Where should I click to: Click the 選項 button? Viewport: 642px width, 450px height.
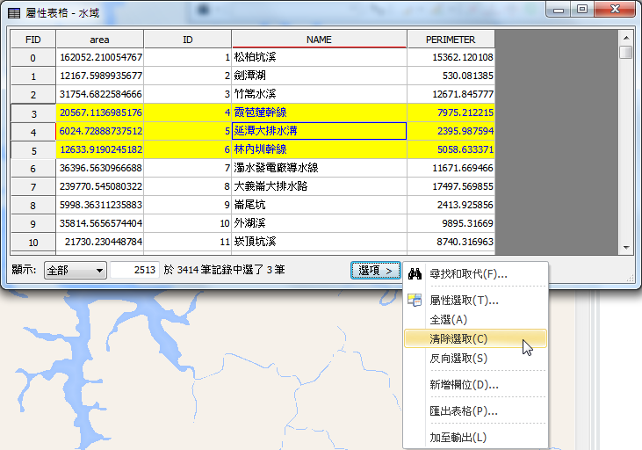pos(376,271)
